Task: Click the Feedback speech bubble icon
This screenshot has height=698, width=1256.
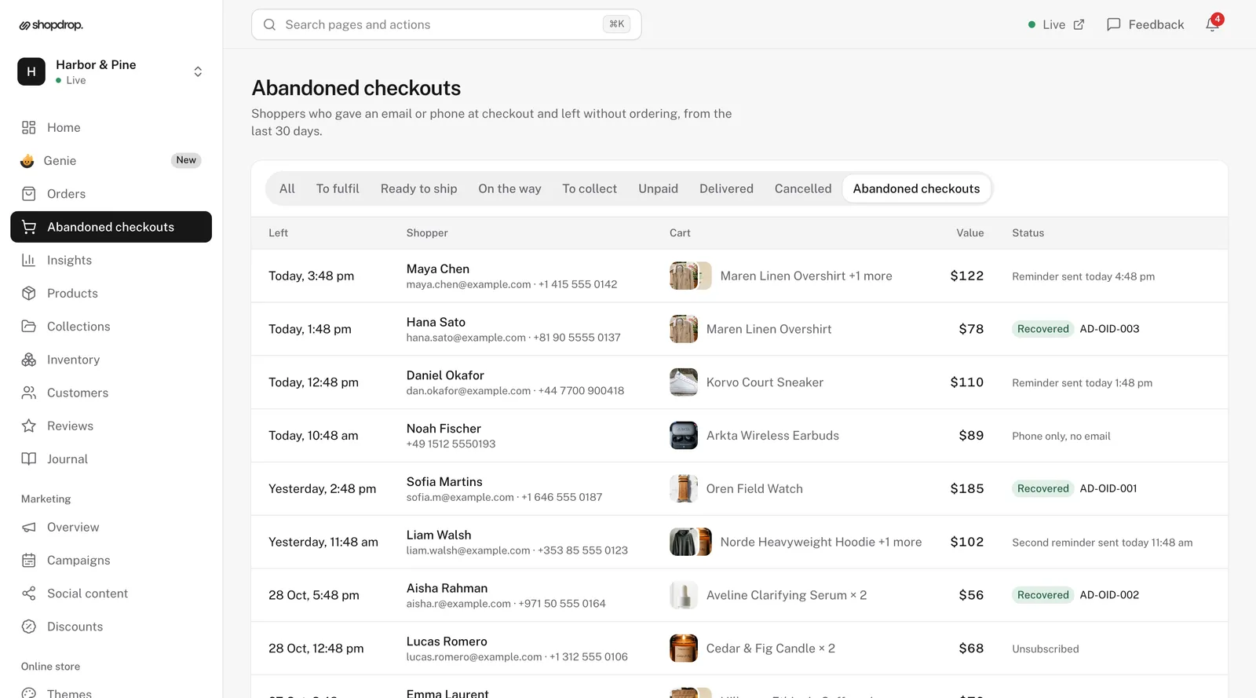Action: pyautogui.click(x=1113, y=24)
